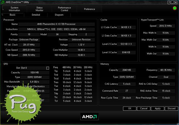Click the Max Width Out 16 bits value

pyautogui.click(x=166, y=40)
